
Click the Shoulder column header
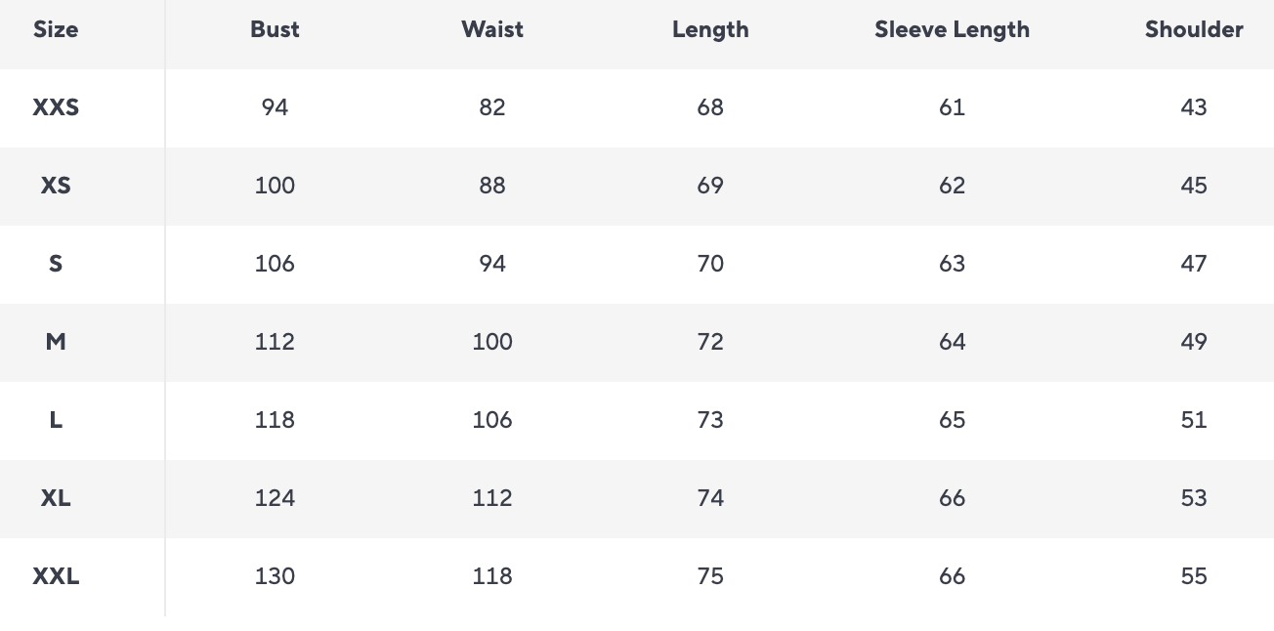(x=1194, y=29)
